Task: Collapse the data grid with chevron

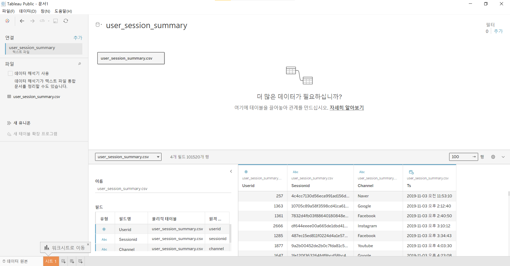Action: click(x=503, y=157)
